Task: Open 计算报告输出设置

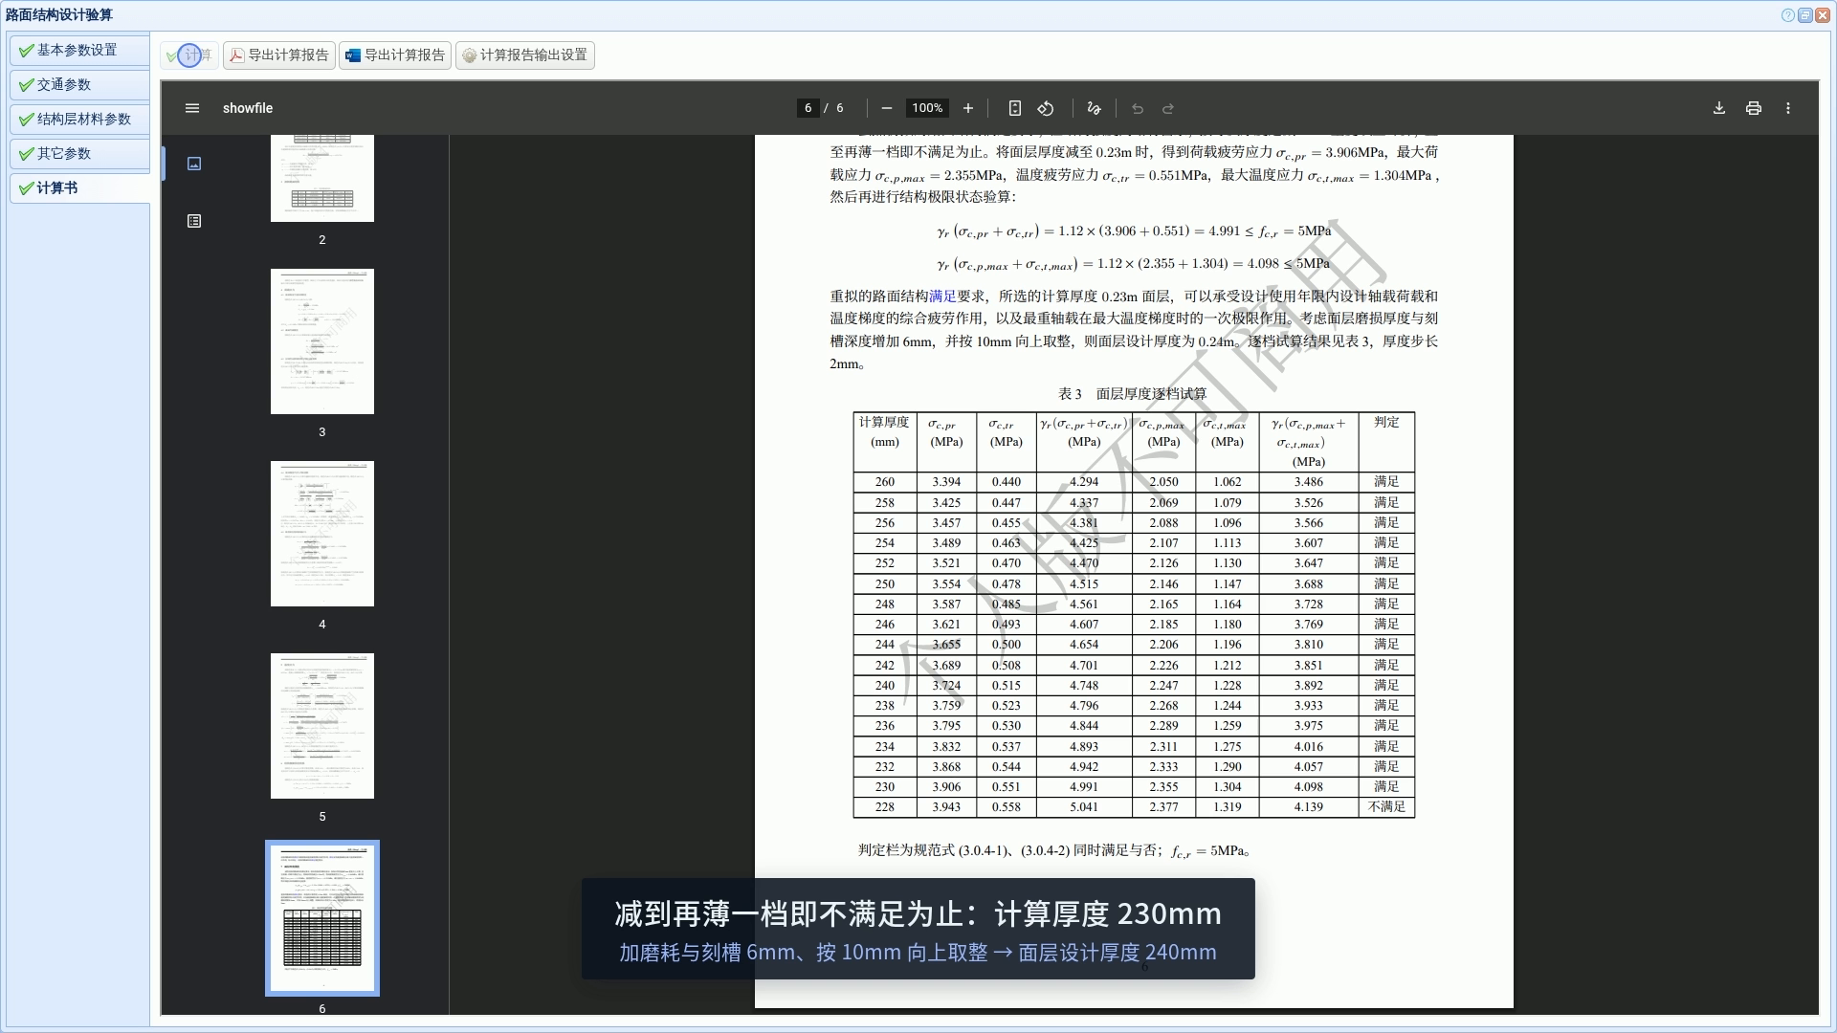Action: coord(525,55)
